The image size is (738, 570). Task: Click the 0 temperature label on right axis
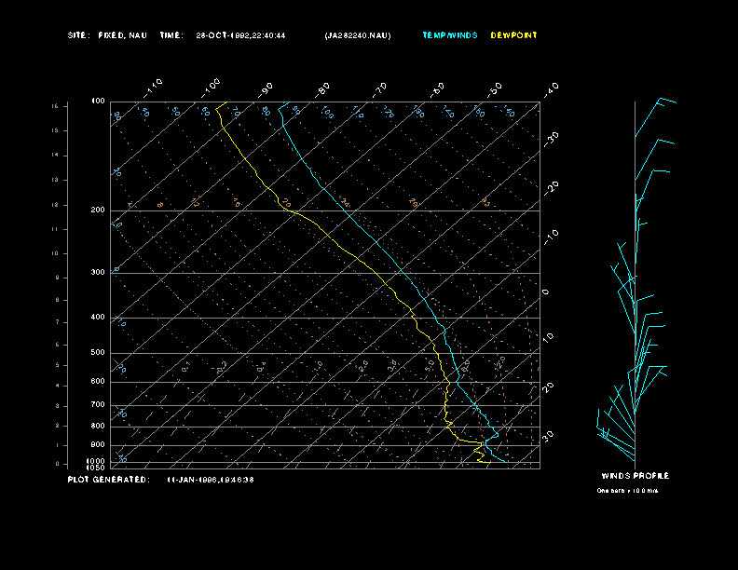pyautogui.click(x=546, y=292)
